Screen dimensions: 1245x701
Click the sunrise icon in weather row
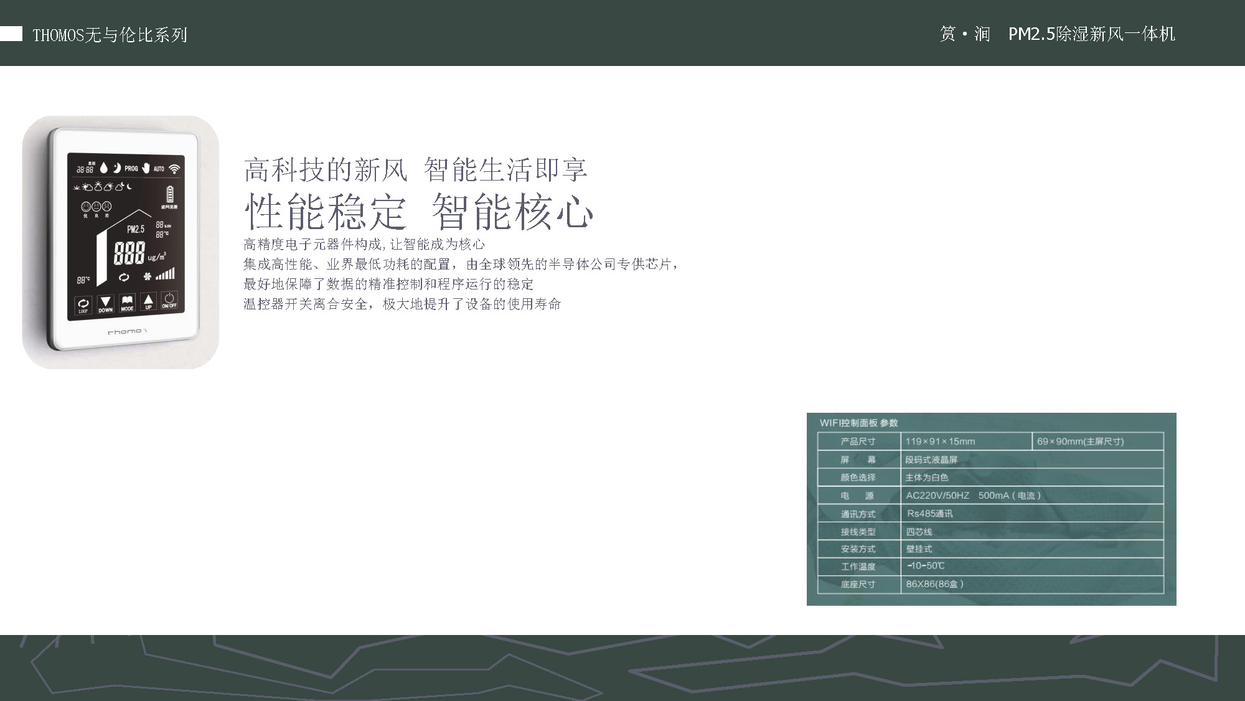(77, 187)
